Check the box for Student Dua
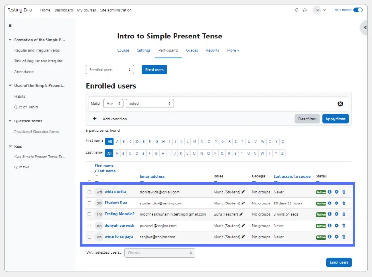The width and height of the screenshot is (372, 277). (x=89, y=203)
